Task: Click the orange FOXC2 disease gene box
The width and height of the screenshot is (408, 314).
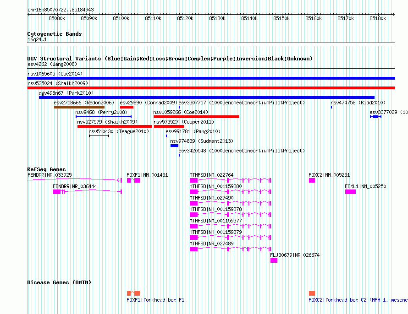Action: point(312,293)
